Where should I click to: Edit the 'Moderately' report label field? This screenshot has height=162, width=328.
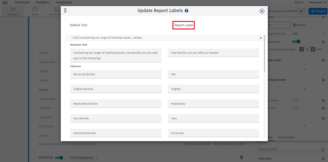pos(213,104)
